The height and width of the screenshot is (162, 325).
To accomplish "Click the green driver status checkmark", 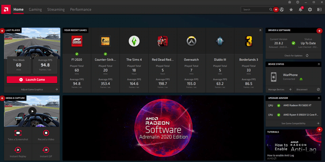I will [x=293, y=43].
